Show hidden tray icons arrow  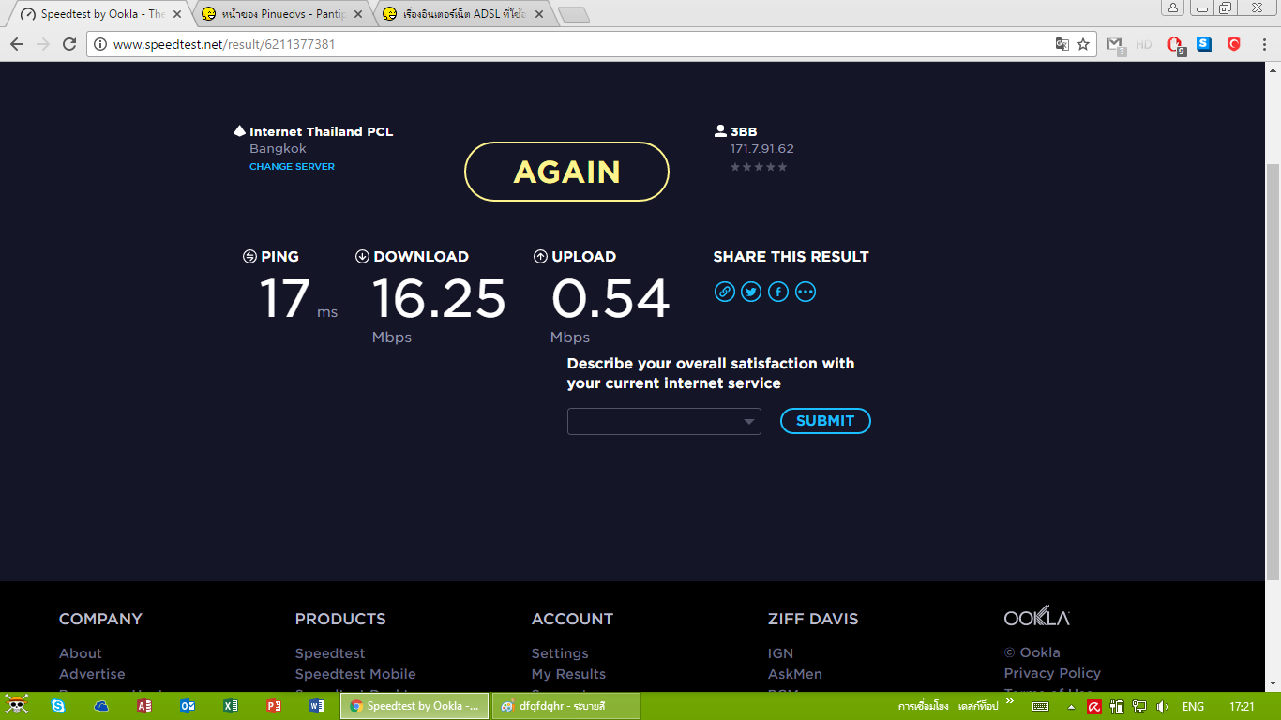[x=1072, y=706]
